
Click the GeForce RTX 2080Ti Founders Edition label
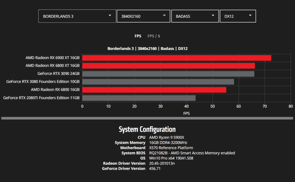click(x=41, y=98)
